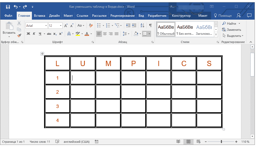
Task: Toggle bold (Ж) formatting
Action: tap(28, 34)
